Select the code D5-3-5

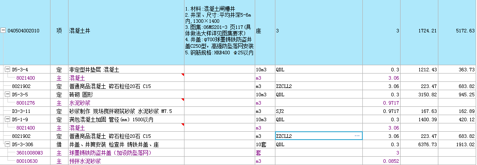(x=20, y=95)
